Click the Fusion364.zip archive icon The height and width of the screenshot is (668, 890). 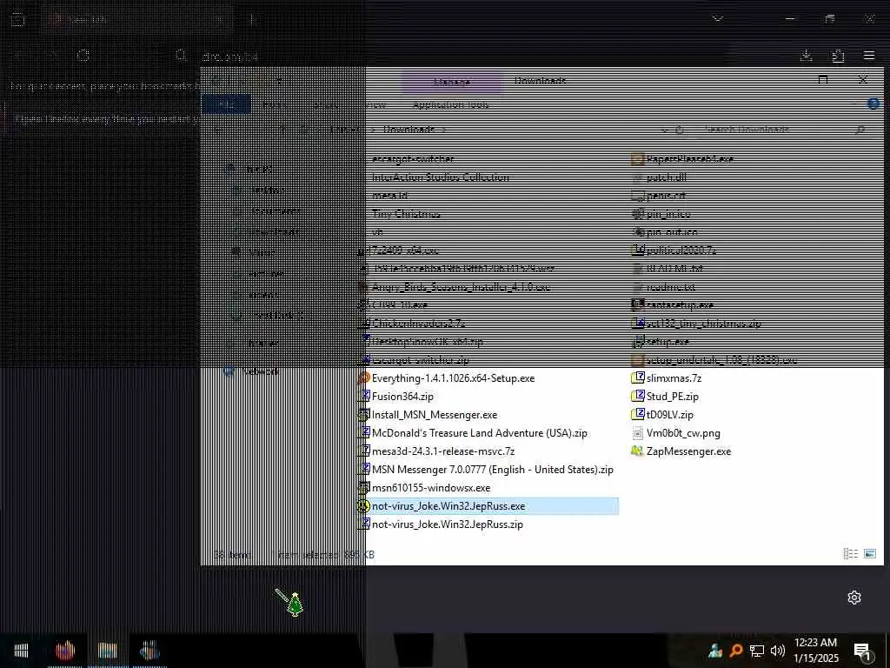[x=364, y=397]
